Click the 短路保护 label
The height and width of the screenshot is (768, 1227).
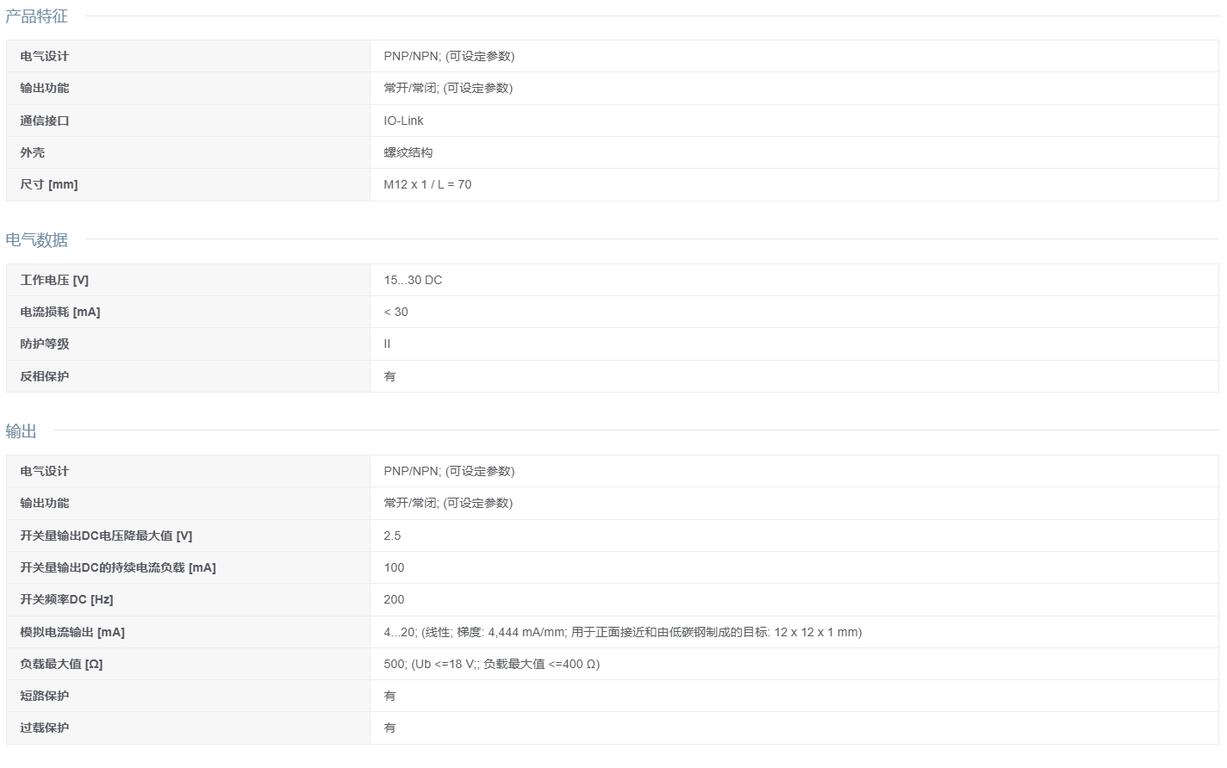(x=45, y=696)
